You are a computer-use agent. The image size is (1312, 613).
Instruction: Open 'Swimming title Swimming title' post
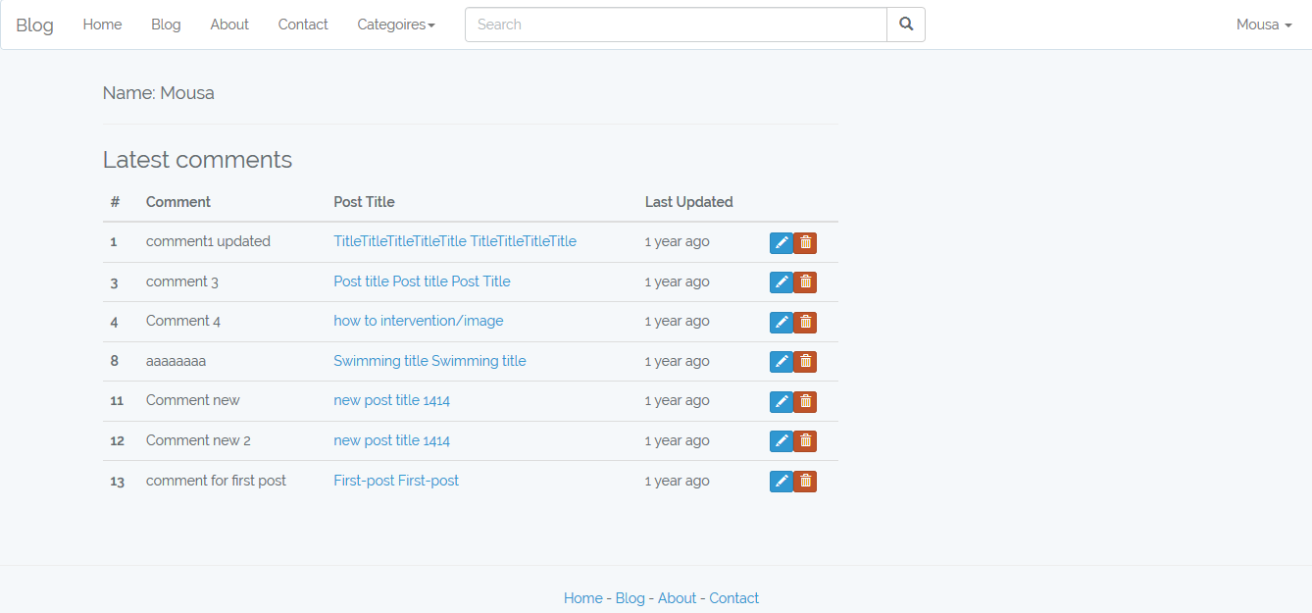tap(429, 361)
